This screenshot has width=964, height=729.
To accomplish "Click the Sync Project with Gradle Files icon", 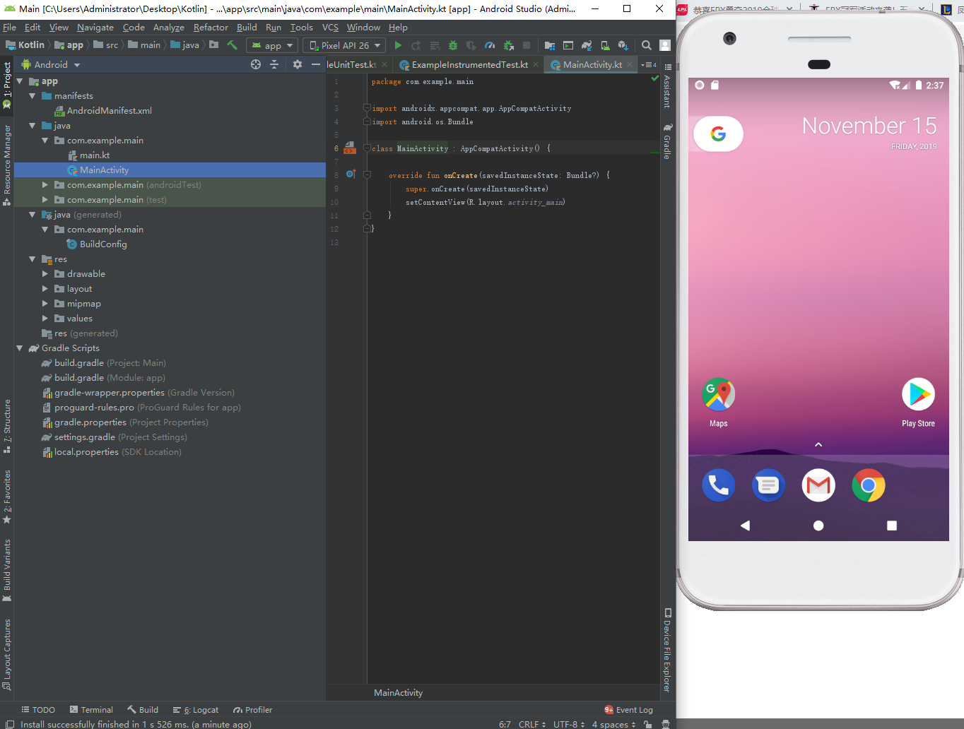I will [587, 45].
